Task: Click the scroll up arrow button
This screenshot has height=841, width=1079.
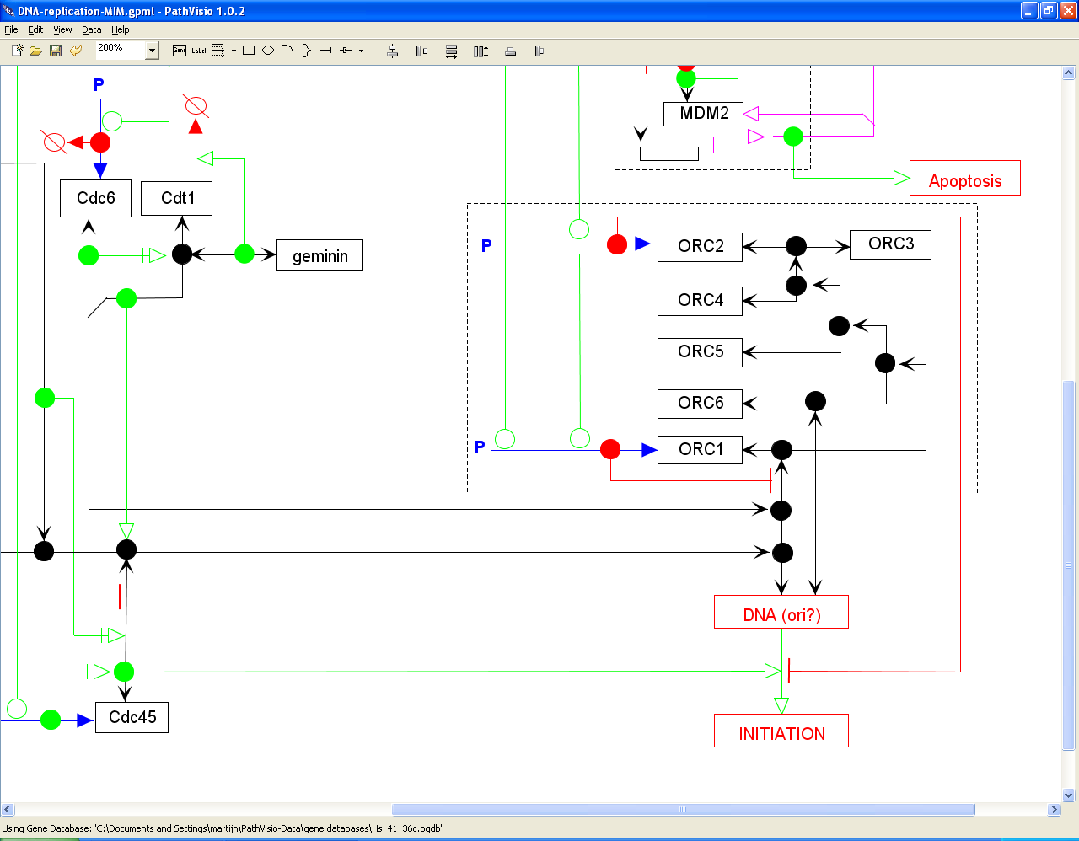Action: pyautogui.click(x=1069, y=72)
